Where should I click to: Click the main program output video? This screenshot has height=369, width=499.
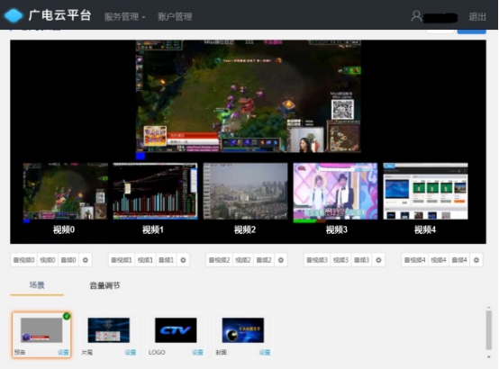click(249, 96)
